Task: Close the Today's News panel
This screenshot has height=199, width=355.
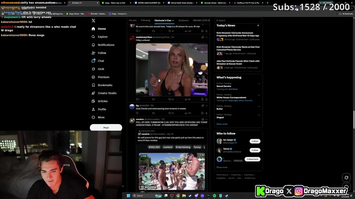Action: tap(258, 25)
